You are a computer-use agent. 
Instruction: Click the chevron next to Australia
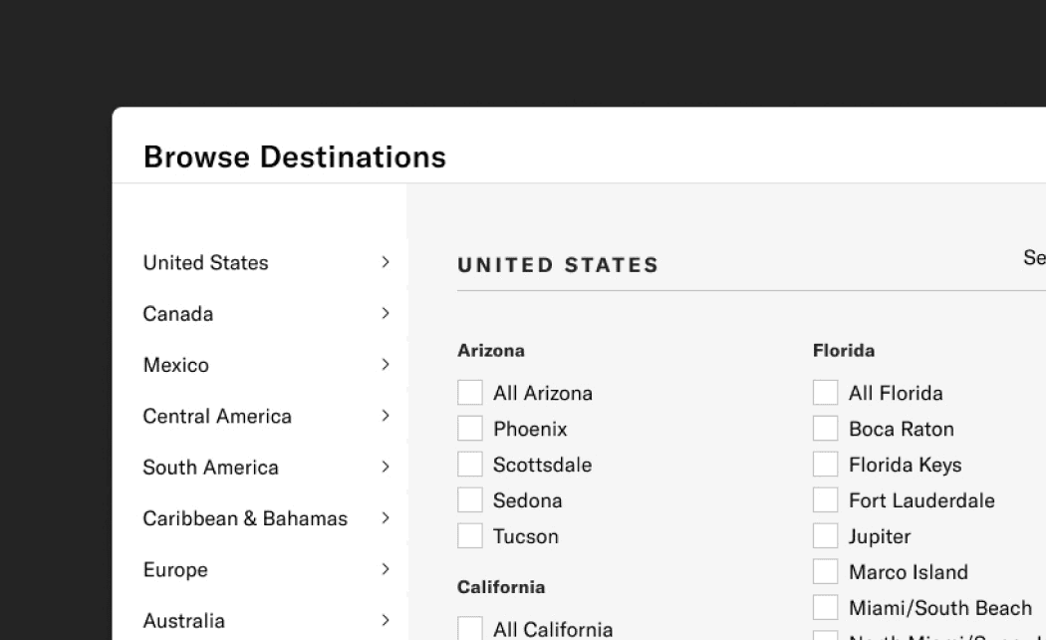point(386,620)
